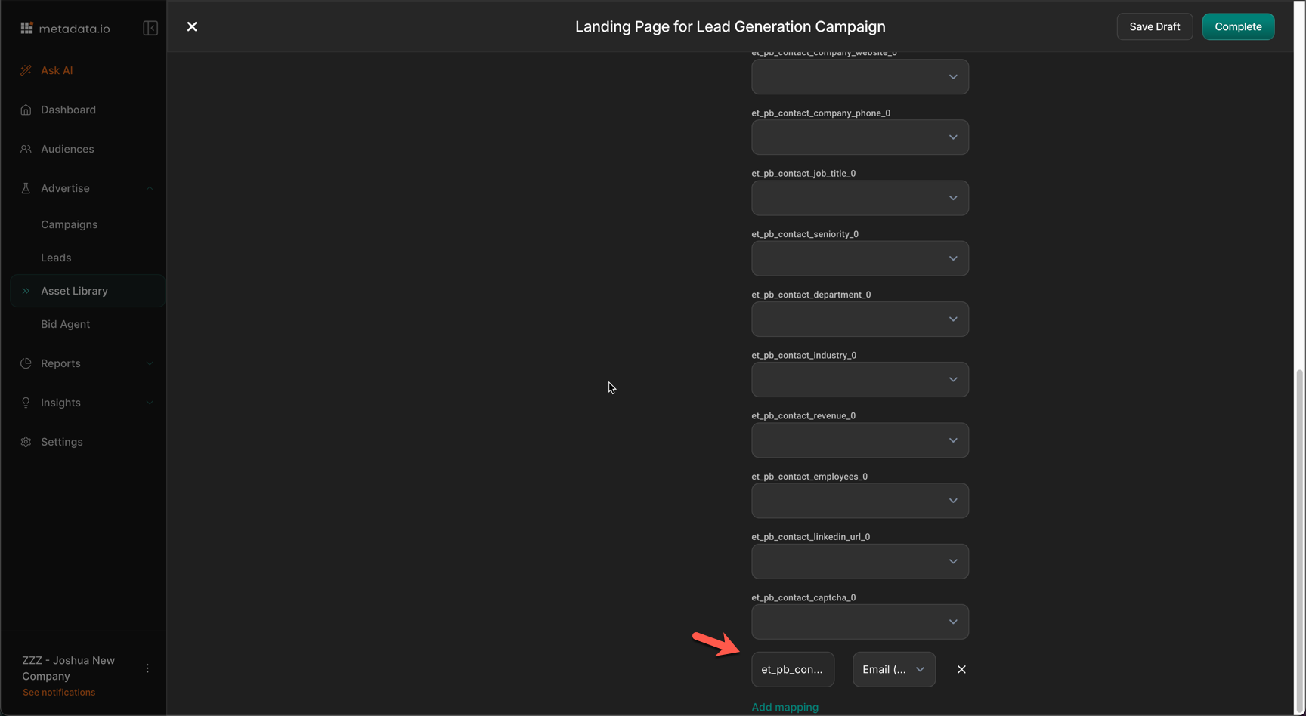Open the company options three-dot menu
Screen dimensions: 1306x716
click(147, 668)
